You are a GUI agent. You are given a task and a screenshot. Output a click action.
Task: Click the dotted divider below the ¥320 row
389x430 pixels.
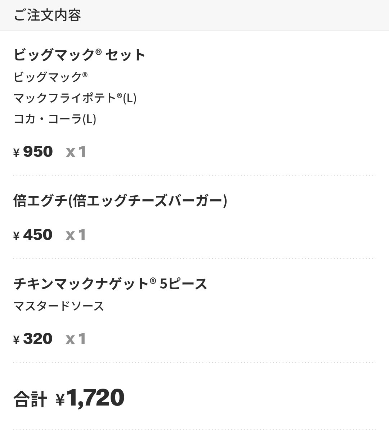click(x=194, y=362)
